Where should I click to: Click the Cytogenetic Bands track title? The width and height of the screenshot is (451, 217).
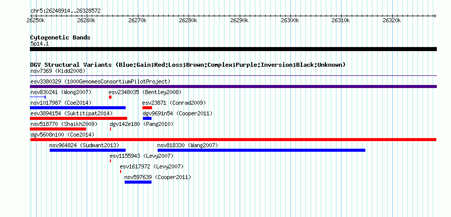click(60, 37)
